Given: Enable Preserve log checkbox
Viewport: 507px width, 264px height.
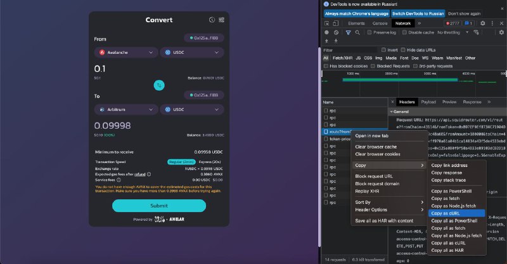Looking at the screenshot, I should (369, 32).
